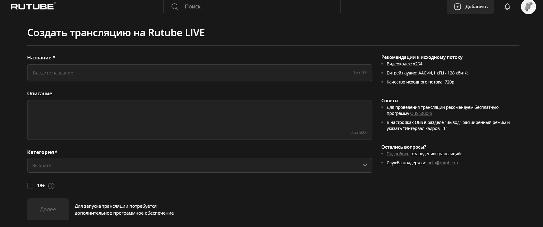
Task: Click the magnifying glass search icon
Action: point(175,7)
